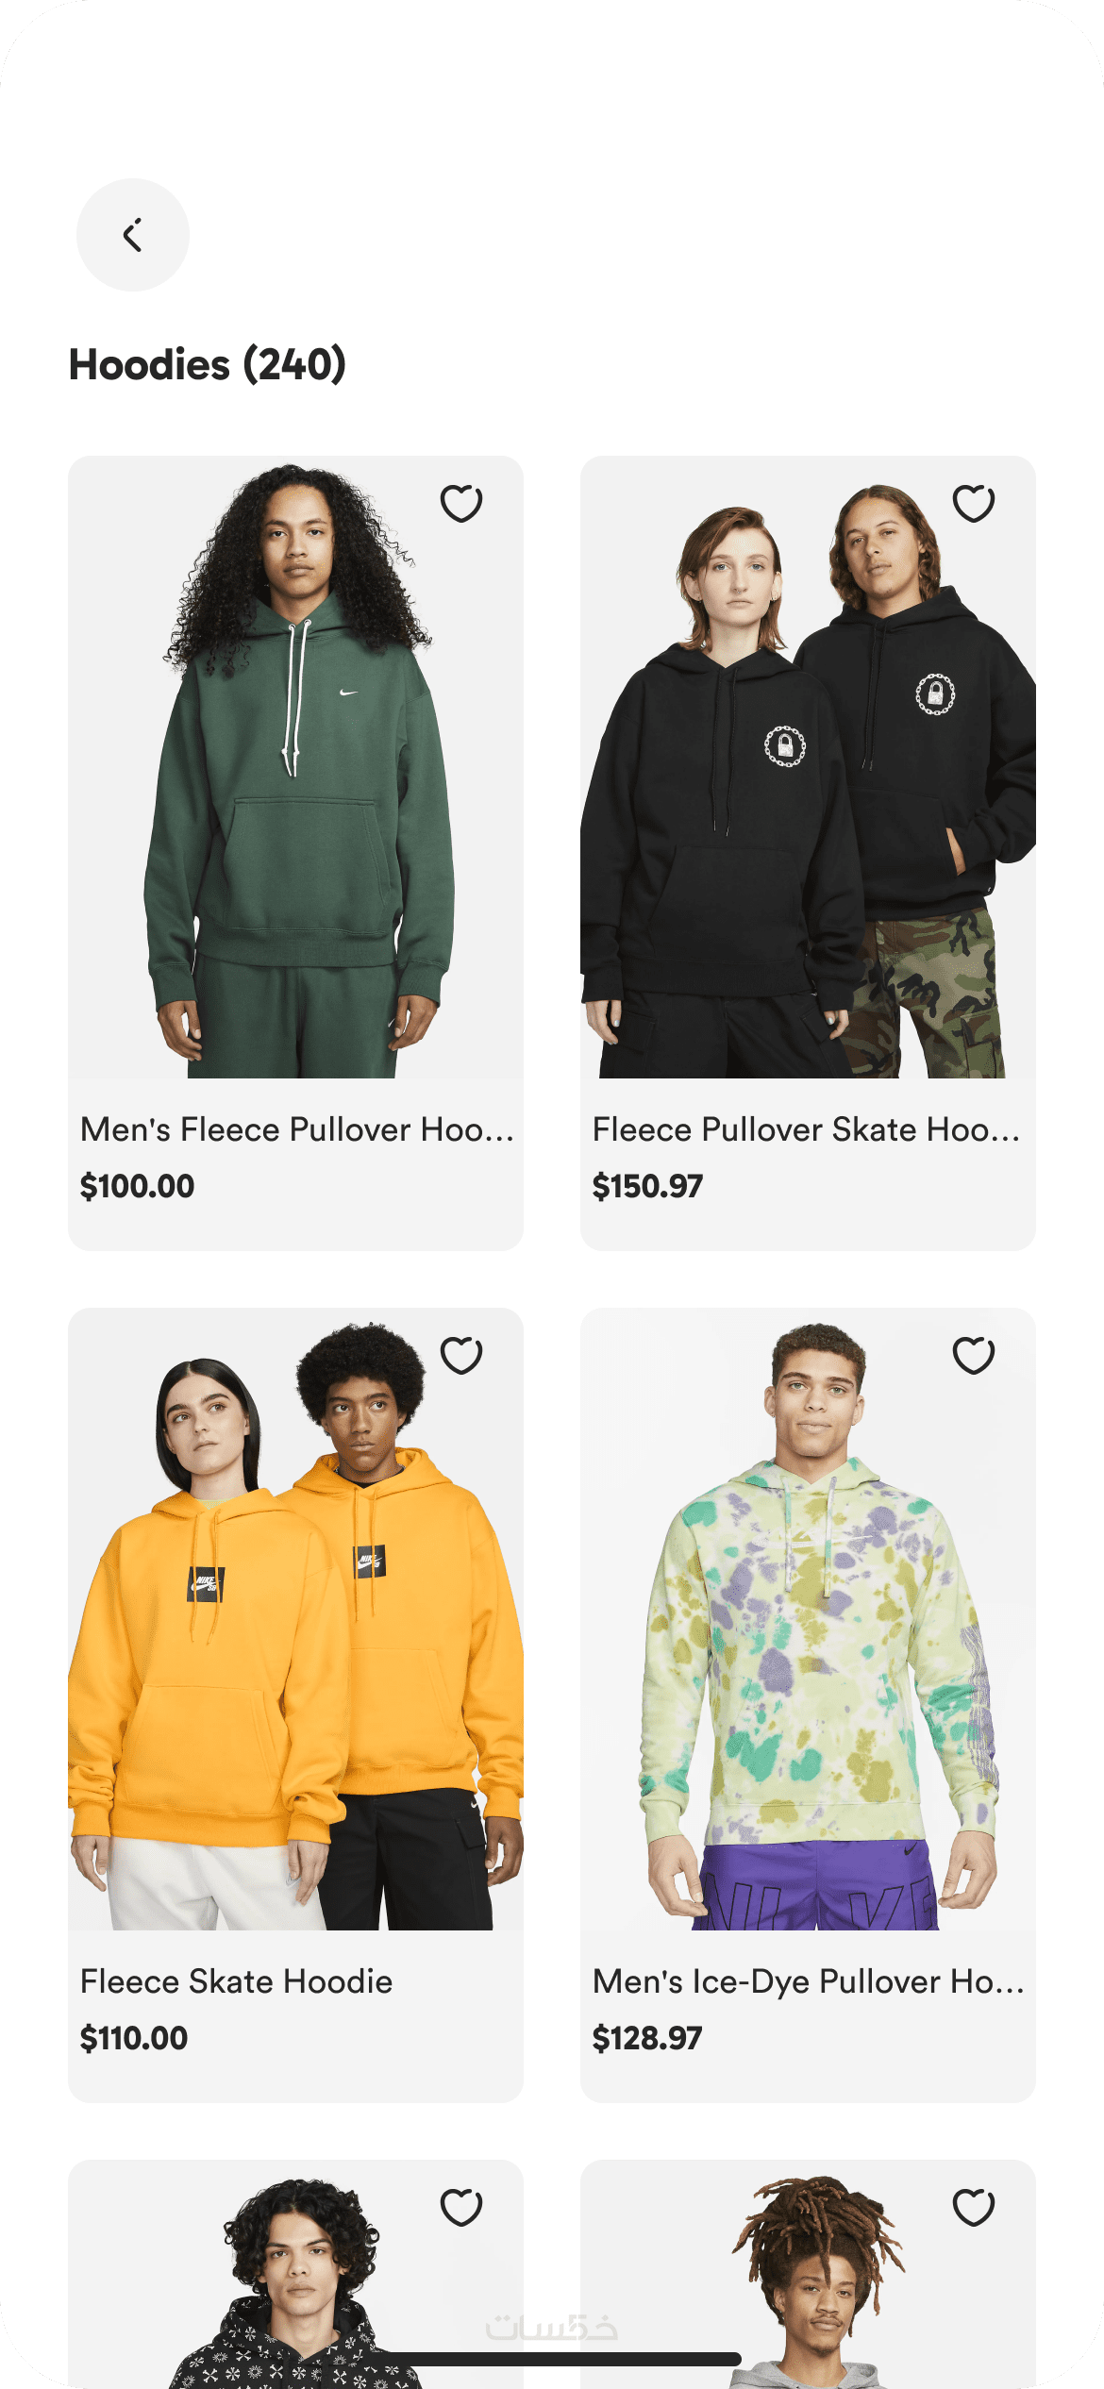Open Men's Fleece Pullover Hoodie title
This screenshot has height=2389, width=1104.
pos(297,1129)
